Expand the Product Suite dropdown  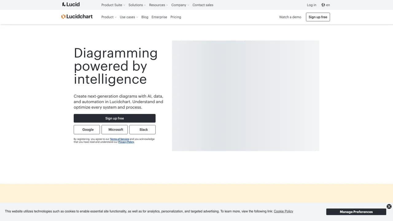point(113,5)
